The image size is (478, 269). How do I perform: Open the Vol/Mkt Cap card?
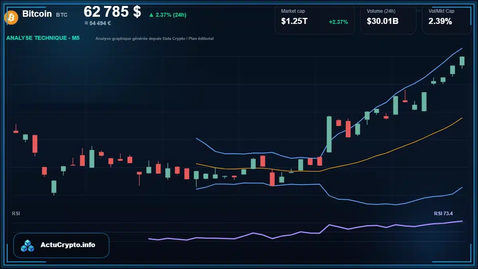tap(447, 19)
